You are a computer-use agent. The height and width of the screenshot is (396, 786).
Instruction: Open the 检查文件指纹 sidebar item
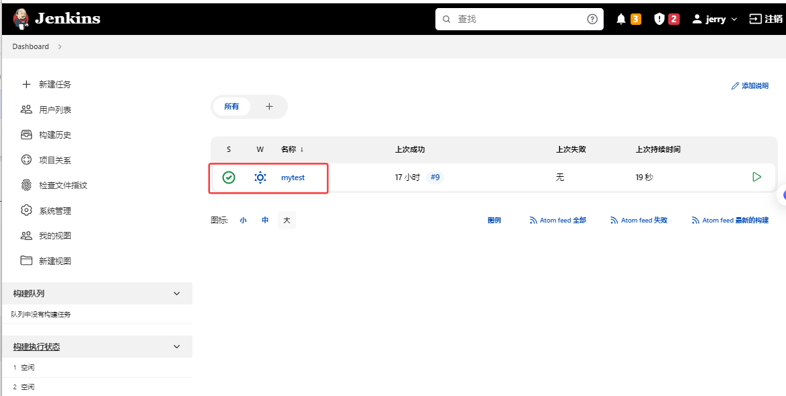point(63,186)
